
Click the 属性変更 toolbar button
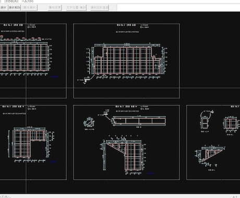click(55, 8)
